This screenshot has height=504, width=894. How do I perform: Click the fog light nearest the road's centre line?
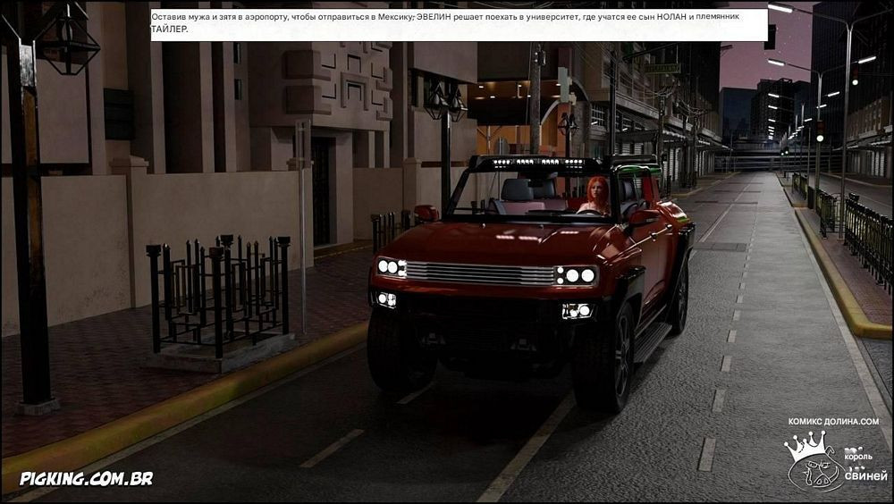point(578,310)
